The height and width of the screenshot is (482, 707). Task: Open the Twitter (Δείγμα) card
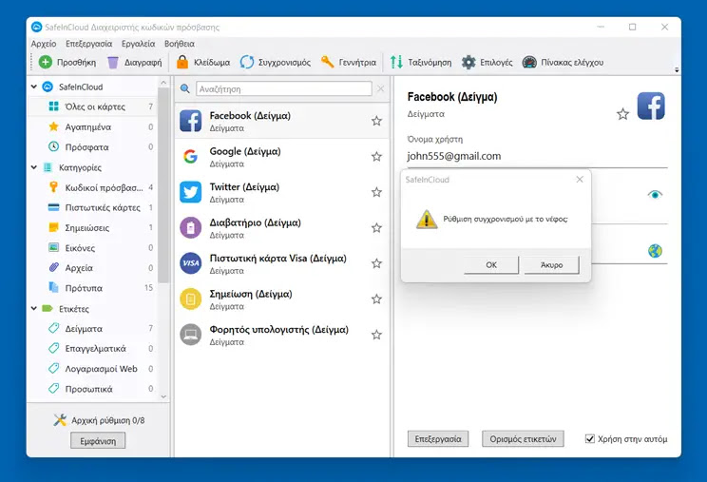pos(282,192)
